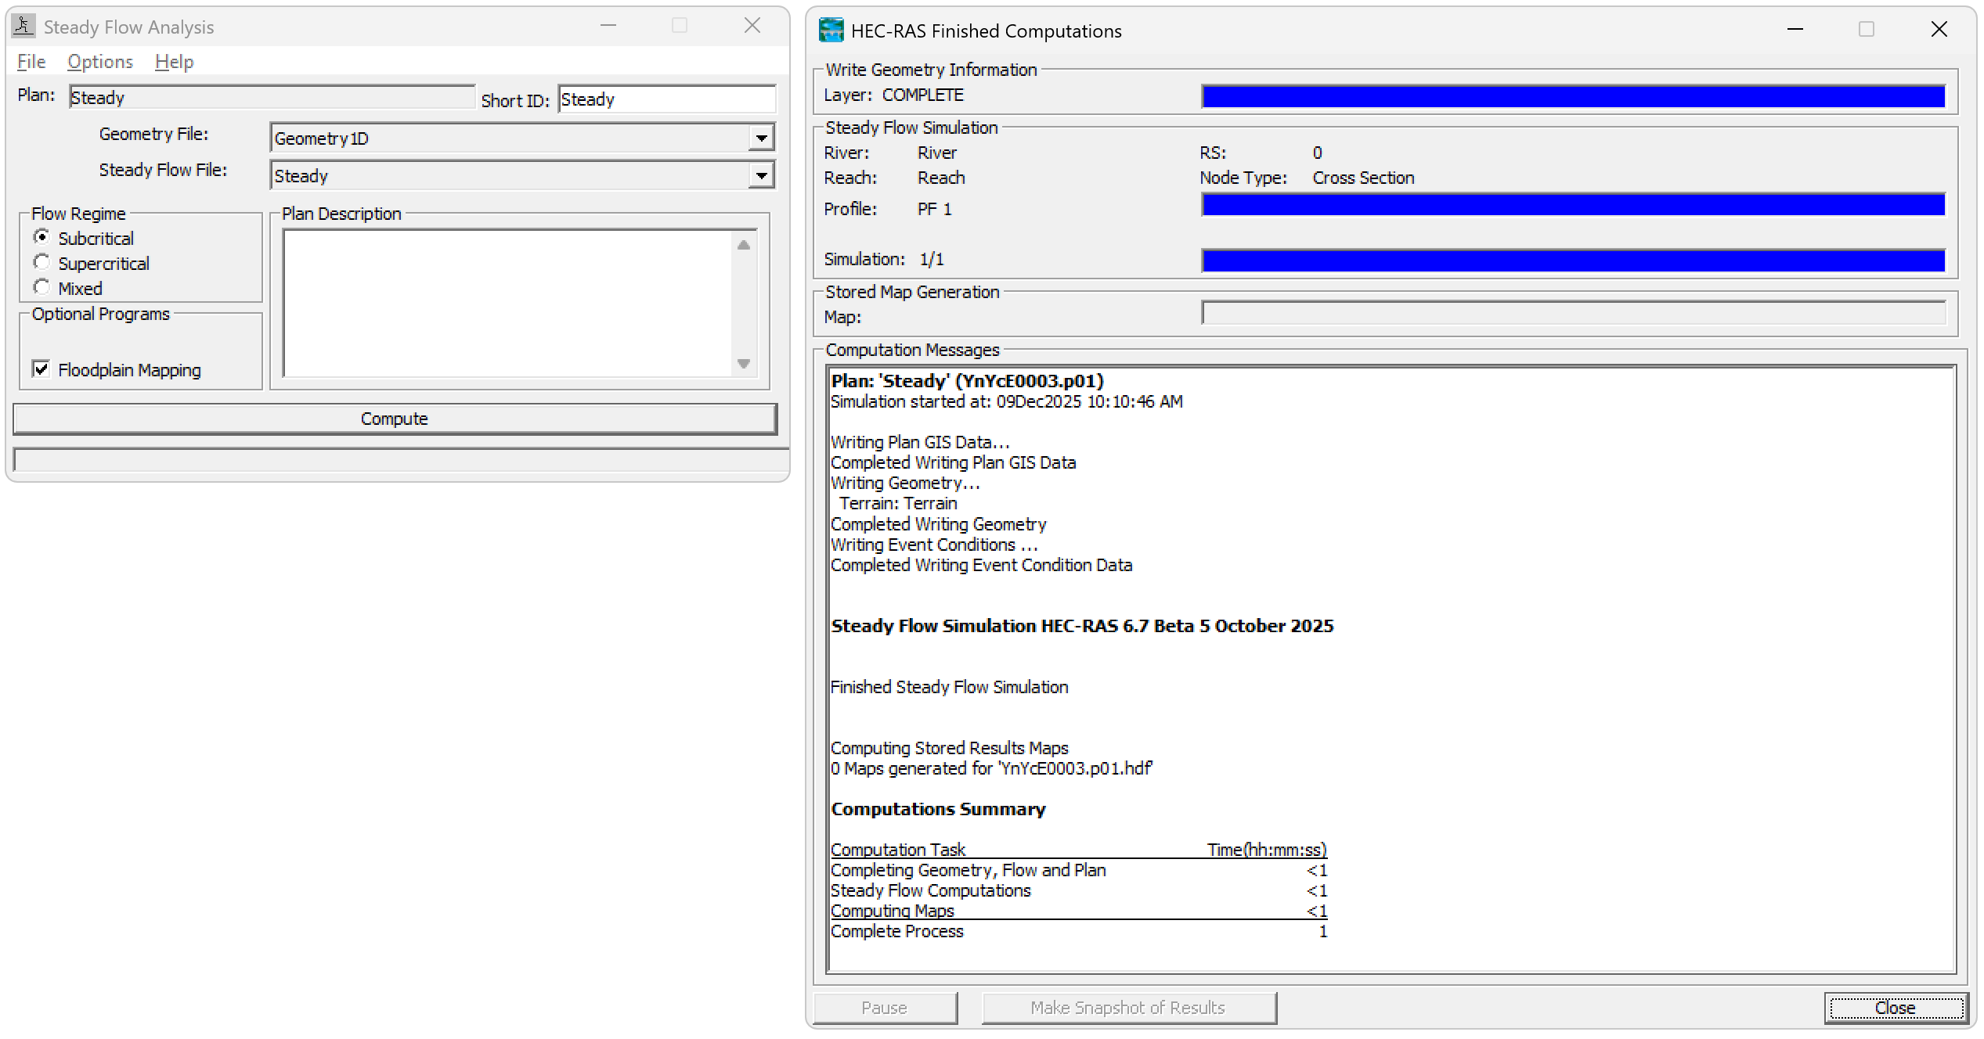Open the Options menu
The image size is (1984, 1039).
100,62
